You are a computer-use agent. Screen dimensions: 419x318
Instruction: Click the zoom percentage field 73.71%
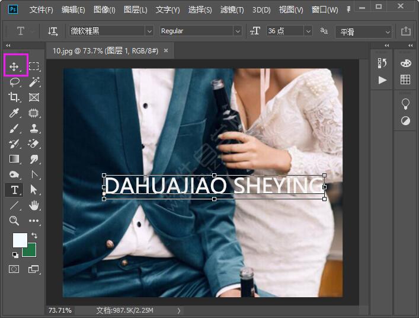[60, 310]
